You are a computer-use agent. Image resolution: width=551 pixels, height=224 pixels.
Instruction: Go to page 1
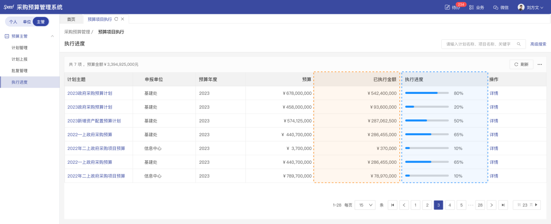coord(415,205)
